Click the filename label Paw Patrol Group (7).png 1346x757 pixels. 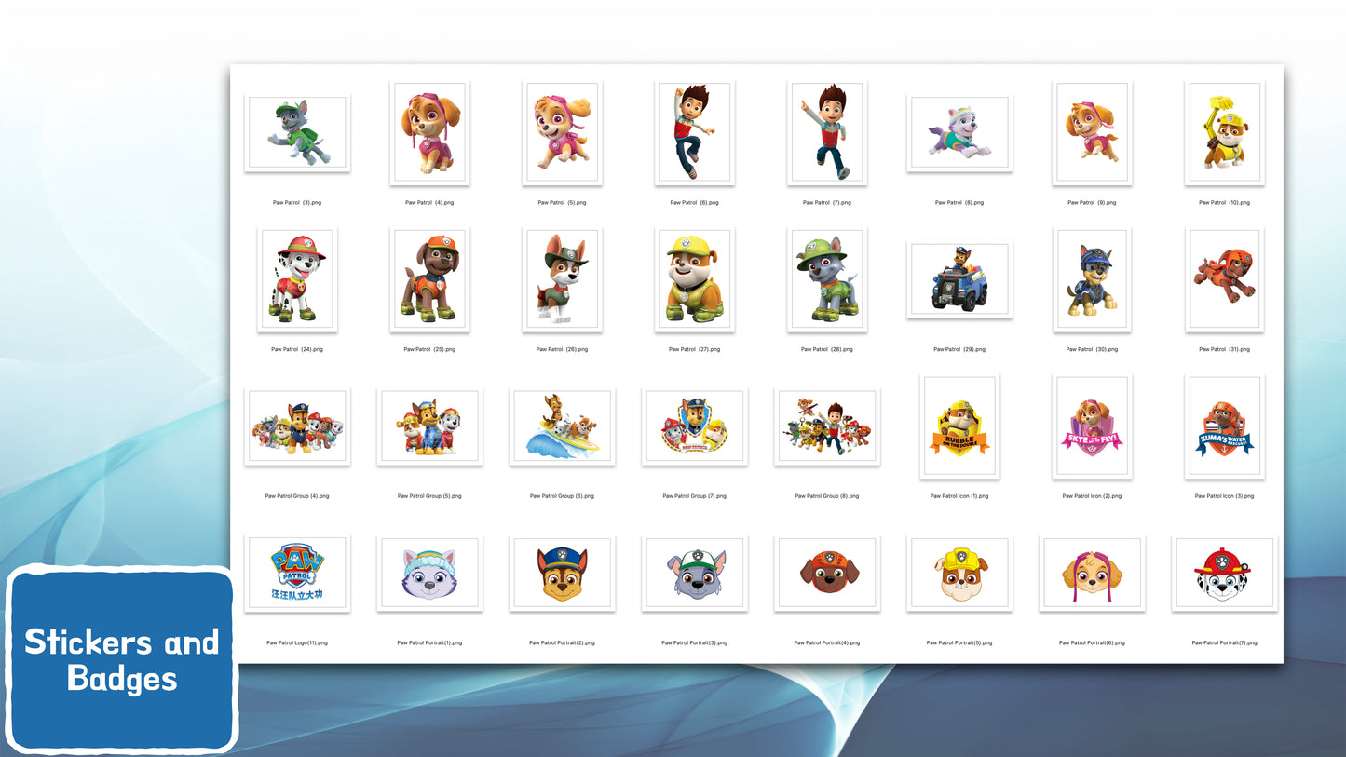click(694, 496)
